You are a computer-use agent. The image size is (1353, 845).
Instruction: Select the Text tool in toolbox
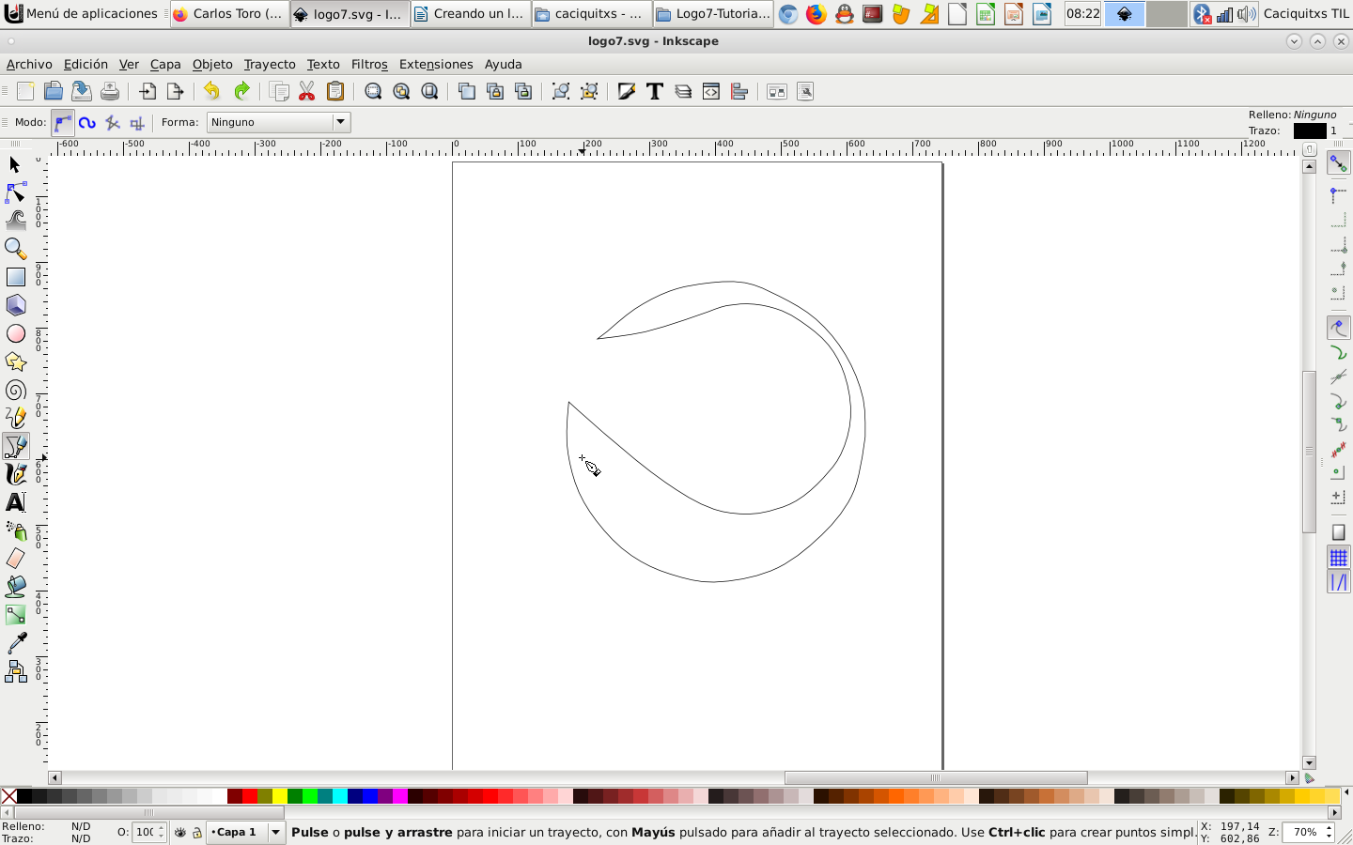click(x=15, y=502)
